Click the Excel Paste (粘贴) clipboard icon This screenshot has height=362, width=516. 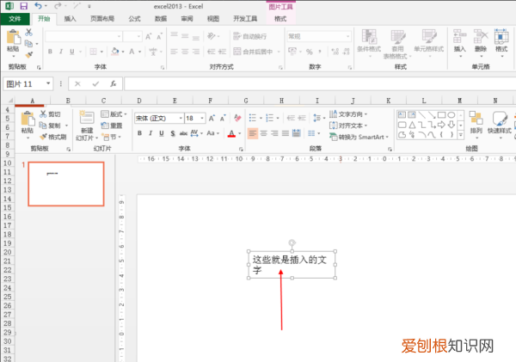pyautogui.click(x=14, y=37)
